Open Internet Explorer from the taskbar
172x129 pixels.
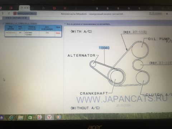(11, 118)
